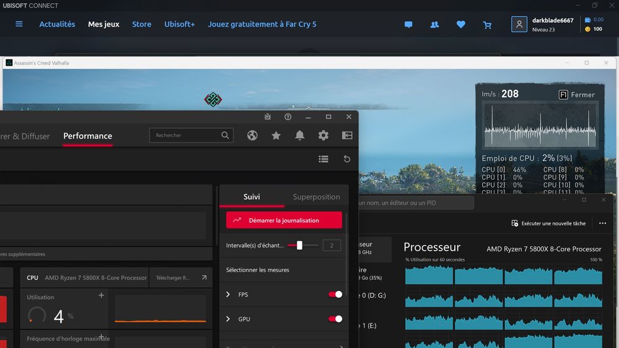The height and width of the screenshot is (348, 619).
Task: Click the sampling interval slider handle
Action: pos(300,245)
